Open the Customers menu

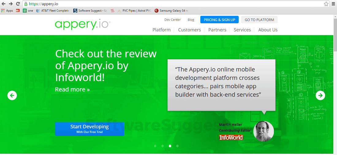coord(189,30)
